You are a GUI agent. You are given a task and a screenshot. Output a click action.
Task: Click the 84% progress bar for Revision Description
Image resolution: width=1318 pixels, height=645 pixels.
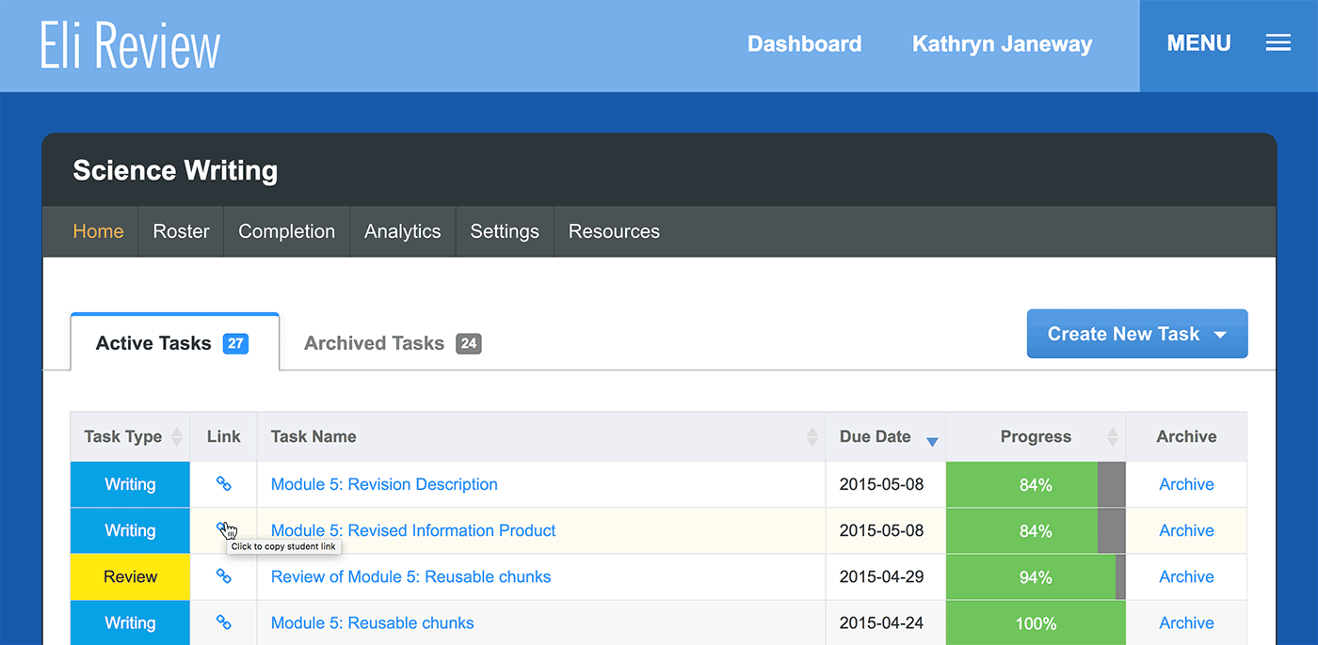click(1036, 484)
